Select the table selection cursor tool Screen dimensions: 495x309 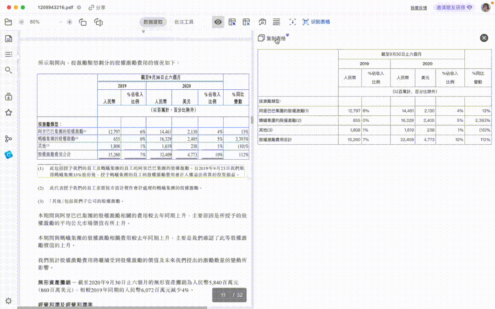click(x=232, y=22)
